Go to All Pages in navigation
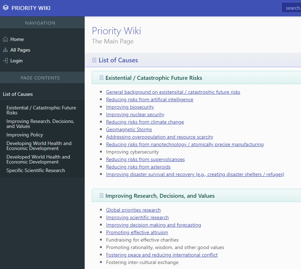301x269 pixels. [x=20, y=50]
